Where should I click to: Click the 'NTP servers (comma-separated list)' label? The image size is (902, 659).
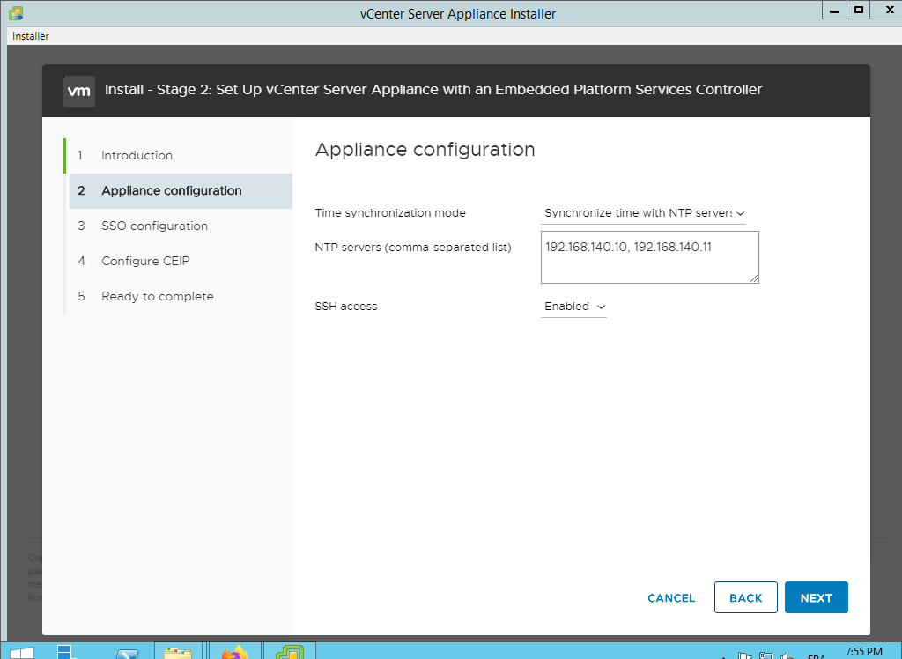click(x=412, y=248)
